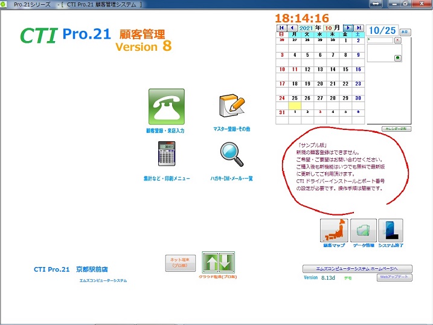This screenshot has height=325, width=433.
Task: Open the calculator icon for 集計など・印刷メニュー
Action: click(x=167, y=153)
